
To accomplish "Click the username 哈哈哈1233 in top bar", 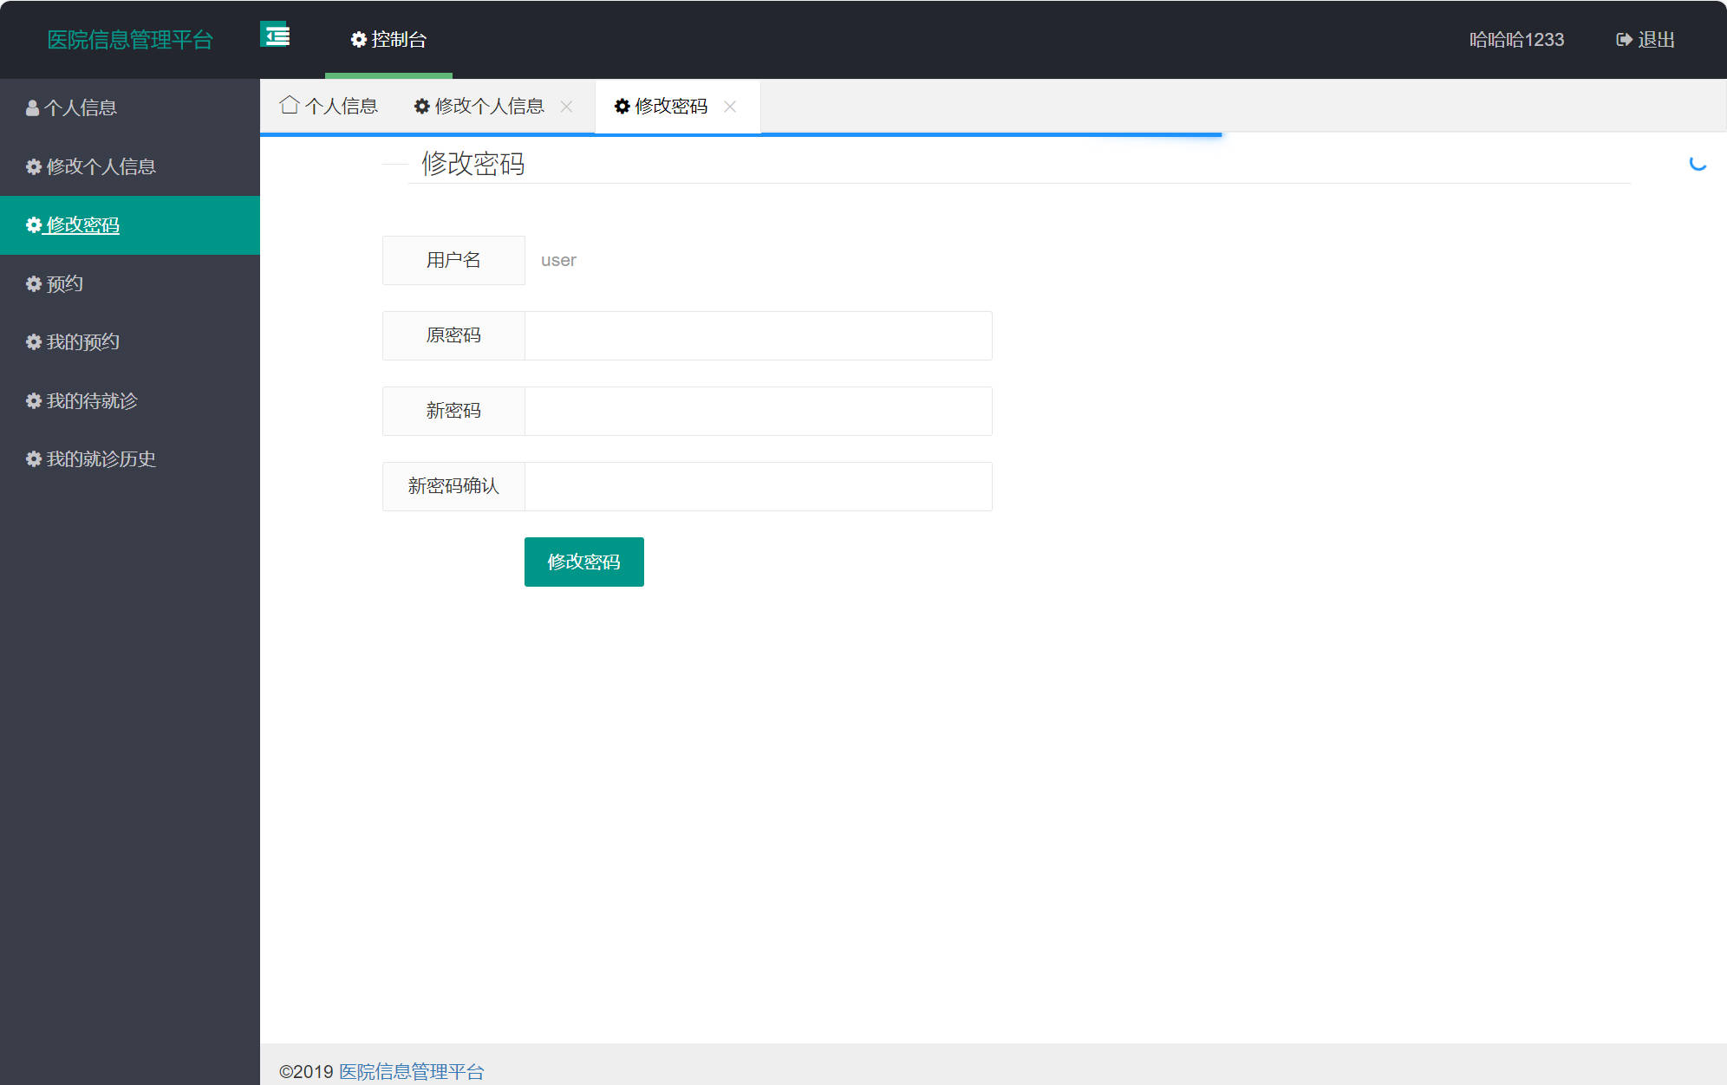I will tap(1516, 40).
